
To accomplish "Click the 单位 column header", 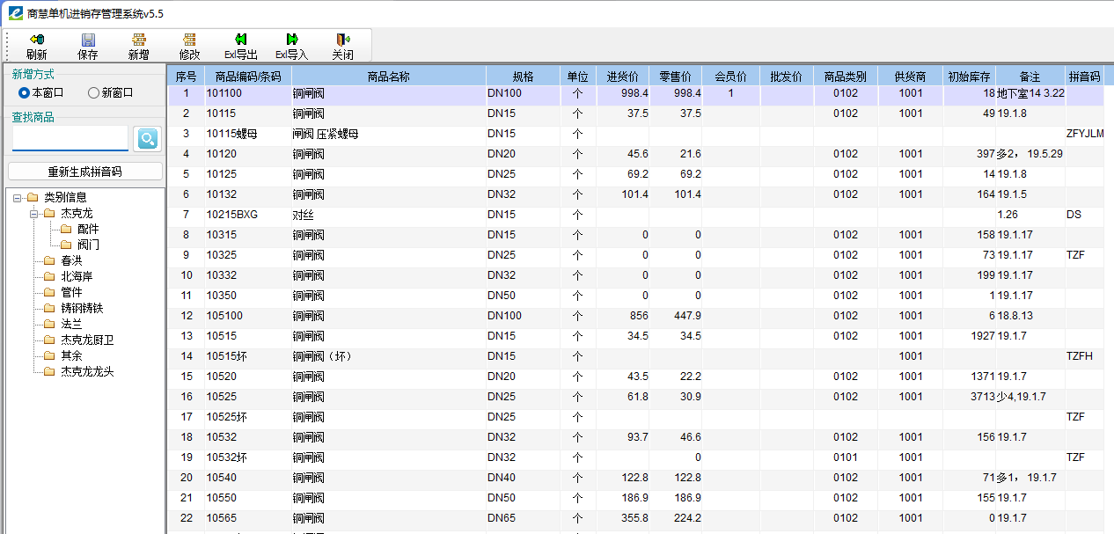I will pyautogui.click(x=578, y=77).
